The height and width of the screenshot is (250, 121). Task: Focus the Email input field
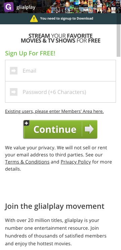tap(61, 71)
